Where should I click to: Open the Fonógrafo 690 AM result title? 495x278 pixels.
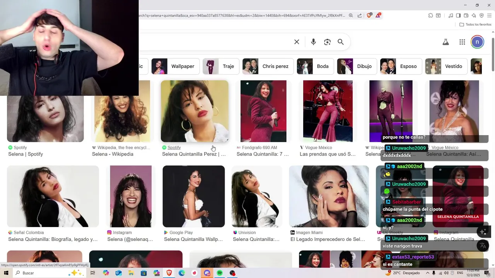point(263,154)
